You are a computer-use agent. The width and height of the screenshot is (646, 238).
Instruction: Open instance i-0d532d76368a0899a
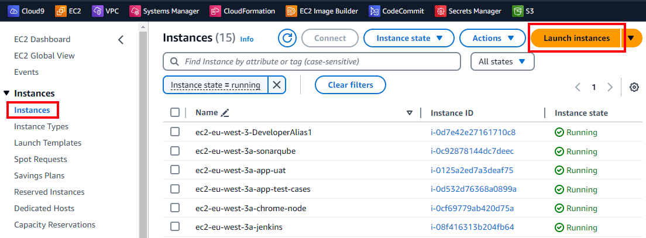pos(473,189)
